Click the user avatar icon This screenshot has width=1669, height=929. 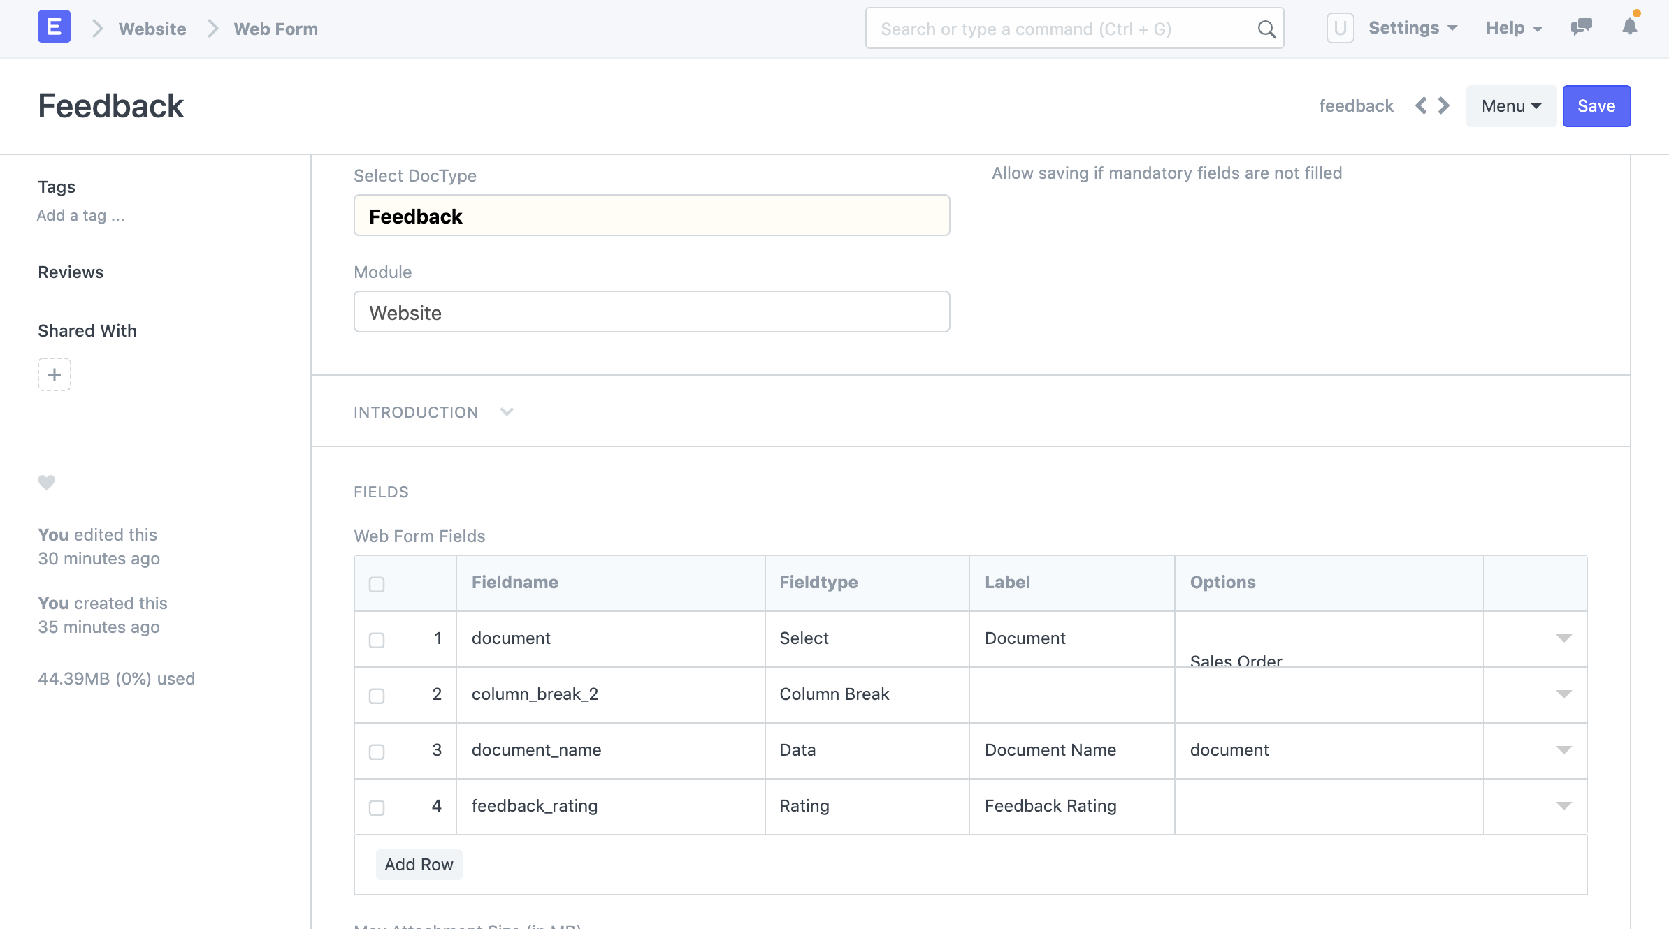pyautogui.click(x=1340, y=29)
